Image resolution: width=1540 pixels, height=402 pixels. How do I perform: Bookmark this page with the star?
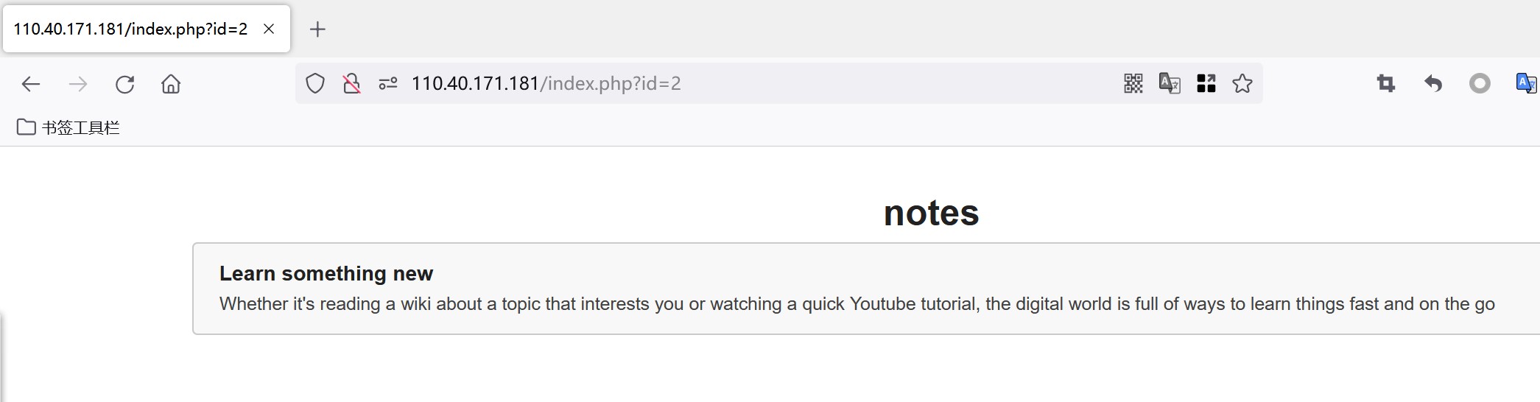(x=1242, y=83)
